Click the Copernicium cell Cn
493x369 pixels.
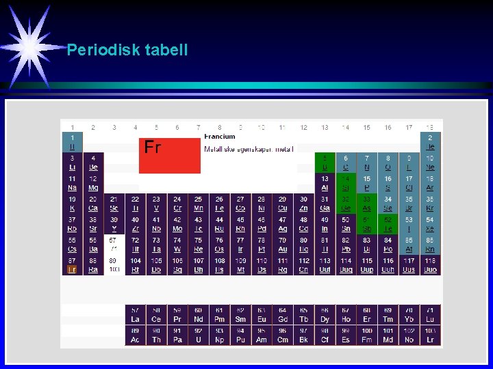(x=304, y=265)
